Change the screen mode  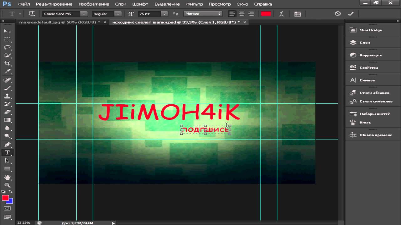pyautogui.click(x=7, y=217)
